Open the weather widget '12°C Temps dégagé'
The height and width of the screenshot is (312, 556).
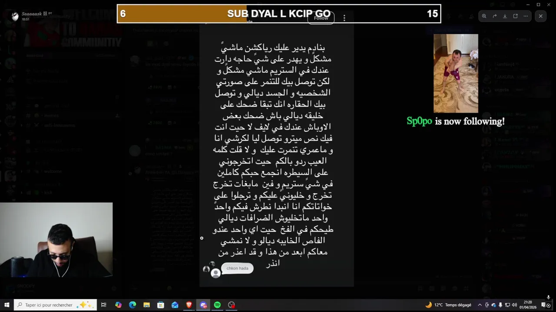[448, 305]
